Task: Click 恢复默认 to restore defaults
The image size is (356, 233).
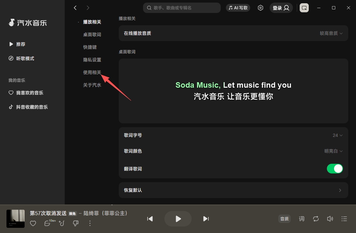Action: tap(233, 190)
